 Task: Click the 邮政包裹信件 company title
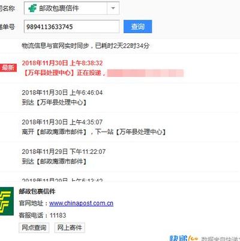37,192
